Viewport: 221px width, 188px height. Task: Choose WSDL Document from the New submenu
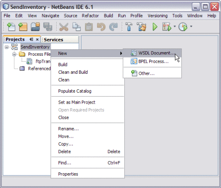[152, 53]
